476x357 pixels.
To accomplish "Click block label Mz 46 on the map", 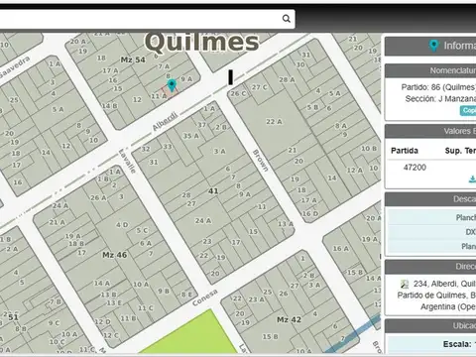I will click(x=114, y=255).
